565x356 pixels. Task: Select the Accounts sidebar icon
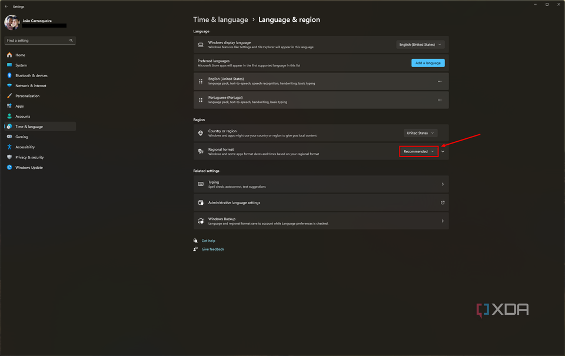pos(9,117)
